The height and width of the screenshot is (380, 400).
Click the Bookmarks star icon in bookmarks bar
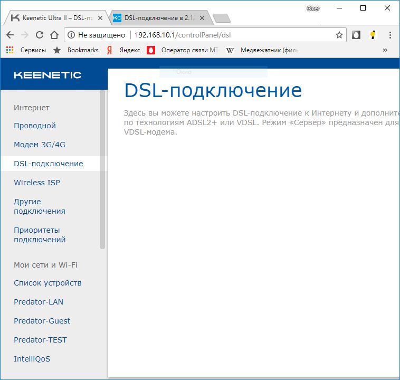click(57, 50)
